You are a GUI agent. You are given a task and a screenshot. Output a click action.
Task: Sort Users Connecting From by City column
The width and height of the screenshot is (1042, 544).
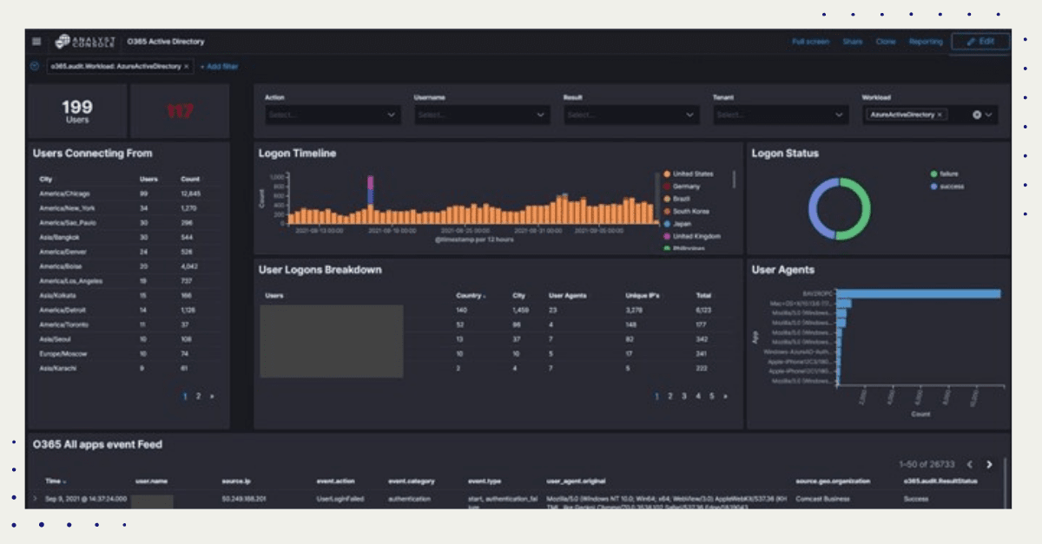45,180
